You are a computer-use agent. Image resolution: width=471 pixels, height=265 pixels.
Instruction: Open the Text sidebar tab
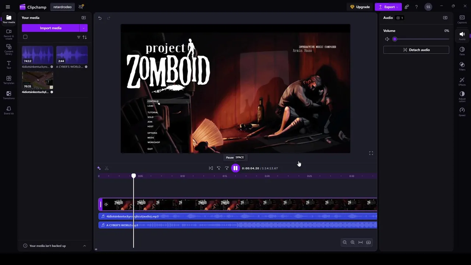(x=9, y=65)
